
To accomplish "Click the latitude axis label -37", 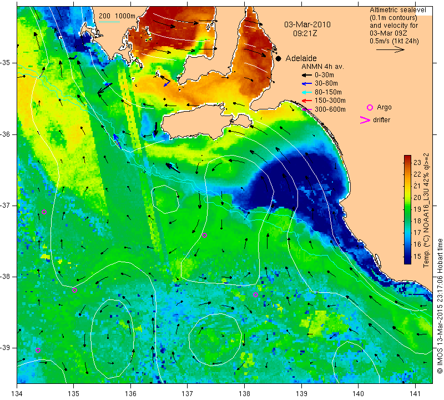I will pos(5,205).
